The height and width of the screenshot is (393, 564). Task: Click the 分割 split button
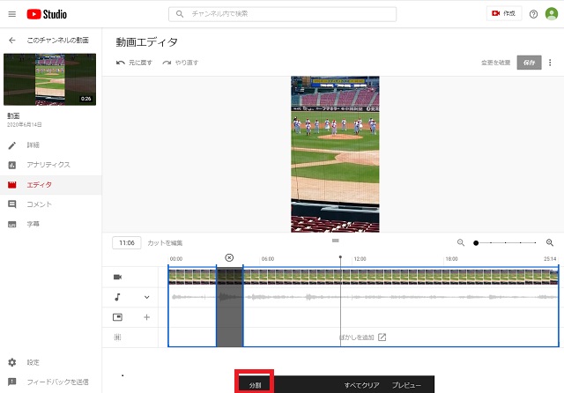pyautogui.click(x=255, y=385)
